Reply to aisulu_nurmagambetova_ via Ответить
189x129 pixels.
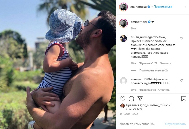[165, 63]
